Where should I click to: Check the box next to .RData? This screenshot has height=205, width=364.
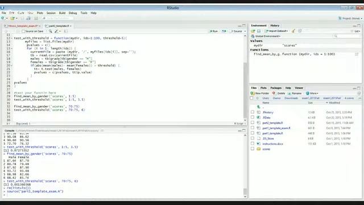253,117
